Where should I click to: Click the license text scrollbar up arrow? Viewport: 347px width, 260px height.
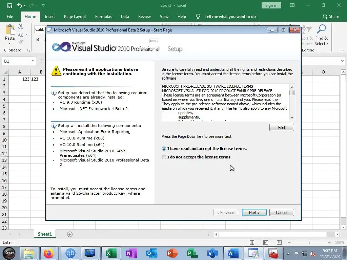tap(292, 87)
